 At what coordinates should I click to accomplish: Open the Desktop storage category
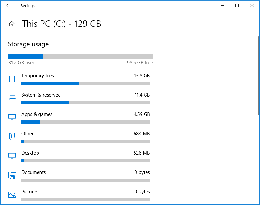click(x=30, y=153)
